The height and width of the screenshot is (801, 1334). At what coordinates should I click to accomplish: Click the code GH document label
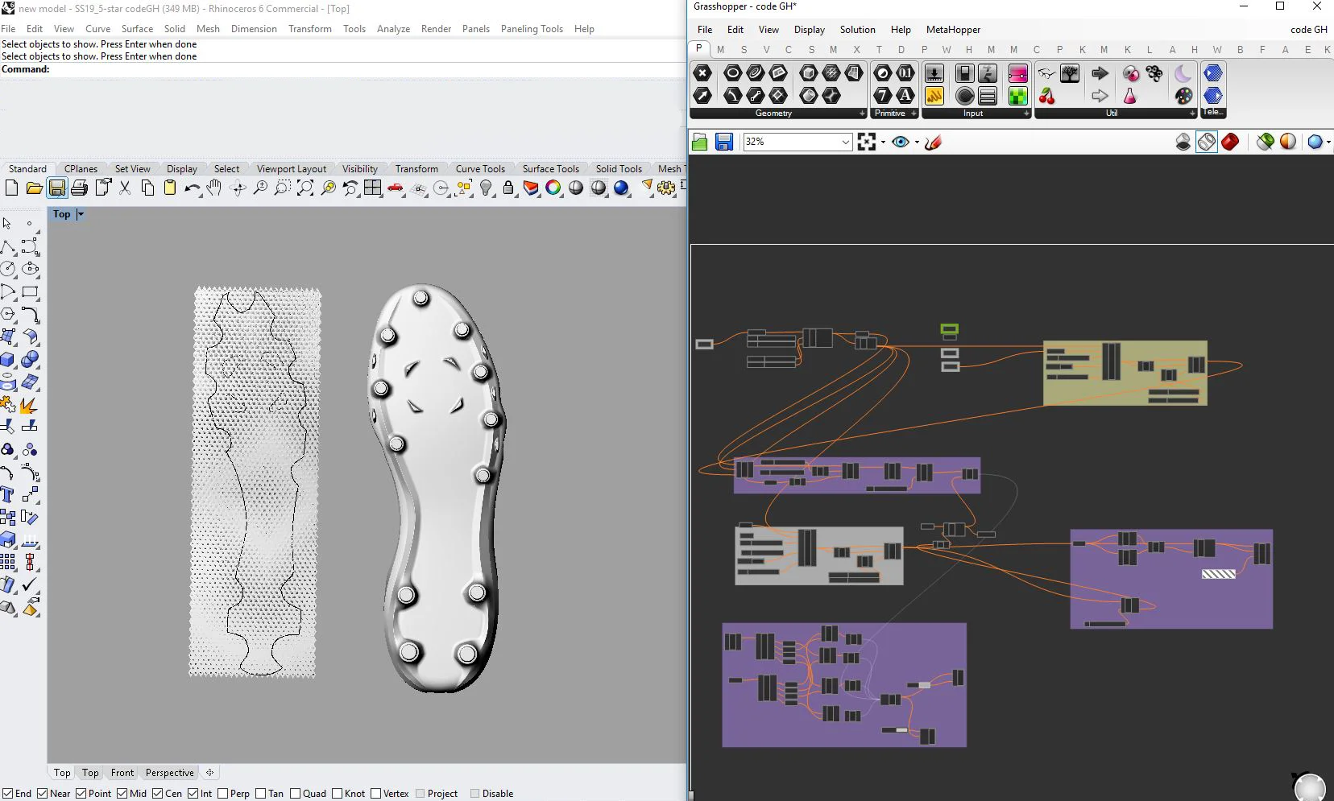1308,30
